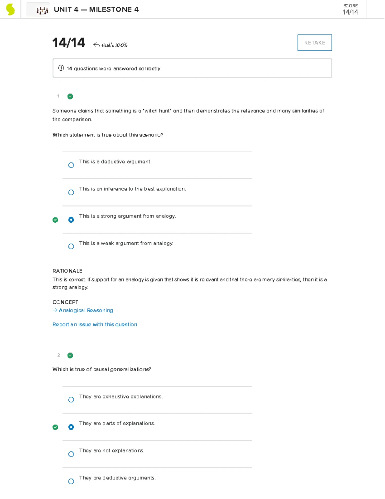Click the filled radio beside 'They are parts of explanations'

71,427
